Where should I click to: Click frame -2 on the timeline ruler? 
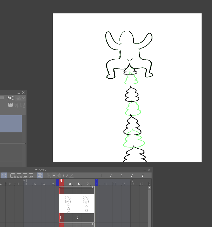pyautogui.click(x=52, y=184)
